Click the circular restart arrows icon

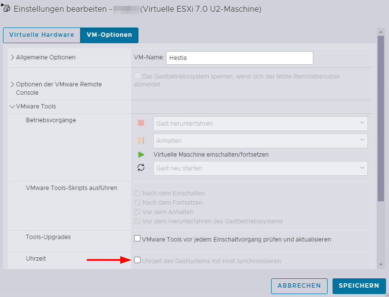point(141,167)
